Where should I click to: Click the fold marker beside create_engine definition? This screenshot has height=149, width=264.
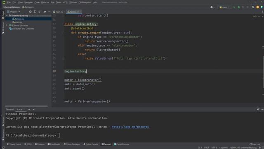click(63, 33)
